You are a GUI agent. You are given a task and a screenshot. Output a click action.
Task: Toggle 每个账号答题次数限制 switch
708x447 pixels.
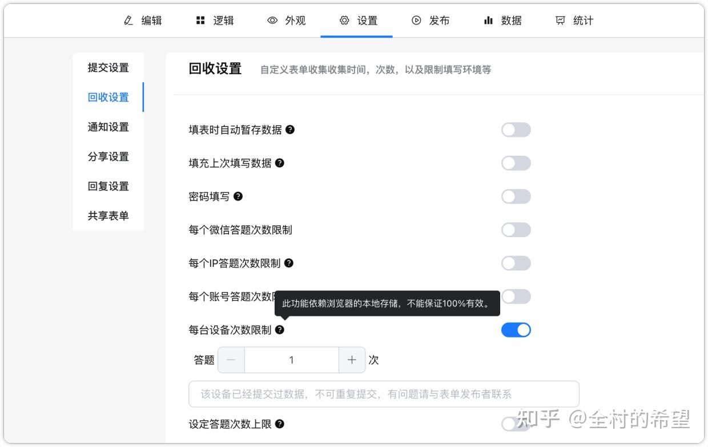[x=516, y=296]
